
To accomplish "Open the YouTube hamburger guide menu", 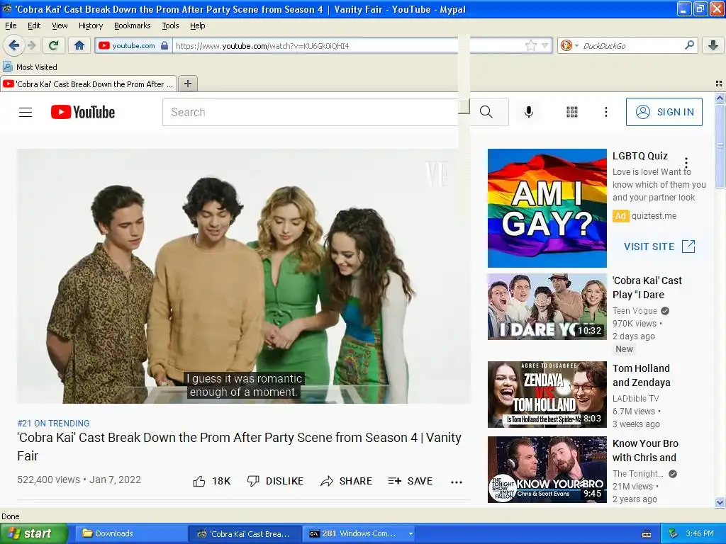I will [26, 113].
